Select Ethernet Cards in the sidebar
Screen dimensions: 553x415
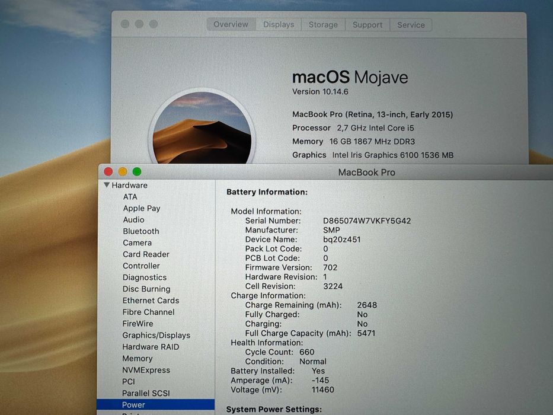pos(151,301)
